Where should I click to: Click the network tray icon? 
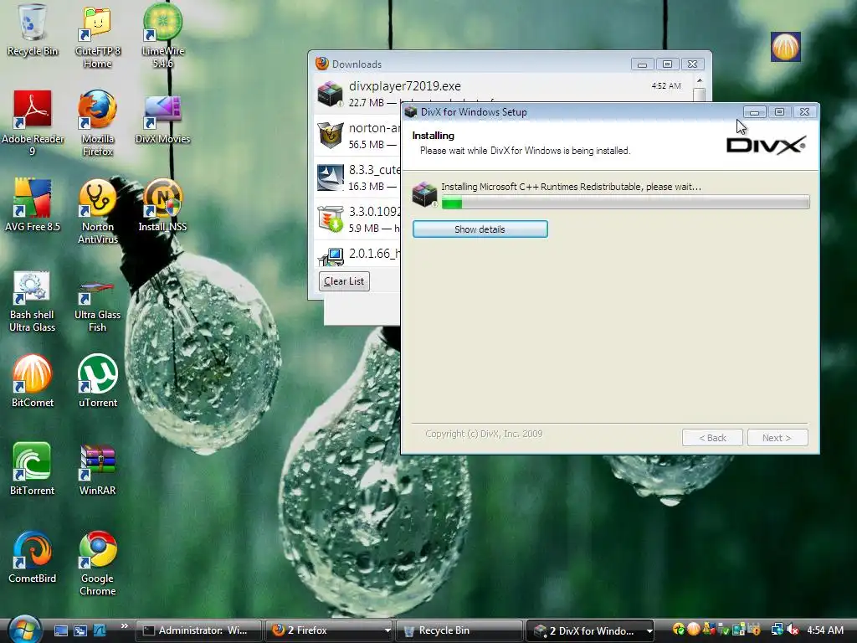coord(777,630)
